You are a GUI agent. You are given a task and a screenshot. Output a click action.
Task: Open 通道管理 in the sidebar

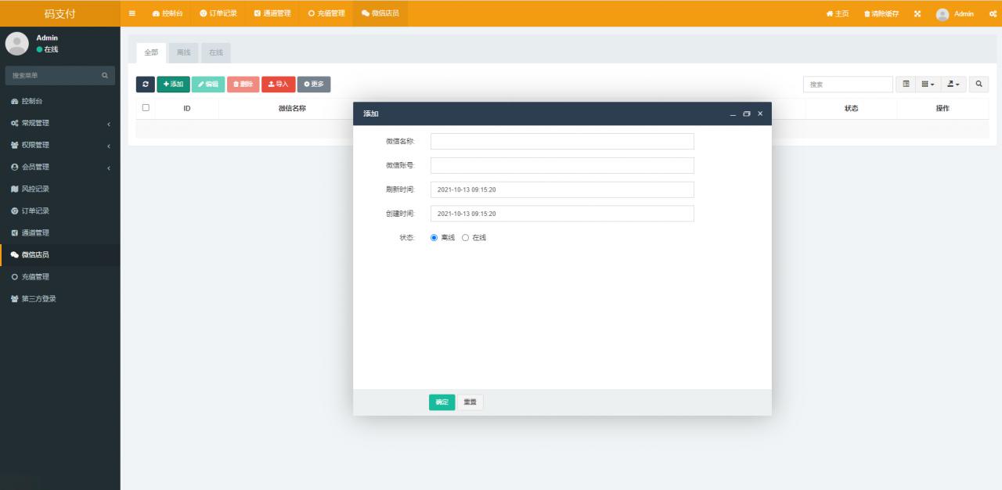pyautogui.click(x=60, y=232)
